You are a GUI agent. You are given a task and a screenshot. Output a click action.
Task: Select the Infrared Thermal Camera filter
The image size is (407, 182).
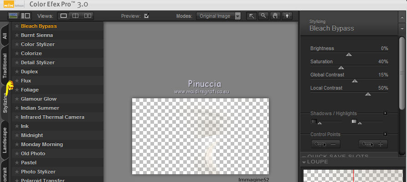point(58,117)
